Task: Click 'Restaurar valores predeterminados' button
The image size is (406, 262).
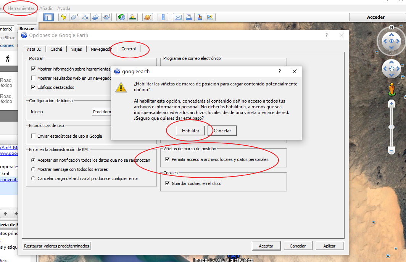Action: coord(56,246)
